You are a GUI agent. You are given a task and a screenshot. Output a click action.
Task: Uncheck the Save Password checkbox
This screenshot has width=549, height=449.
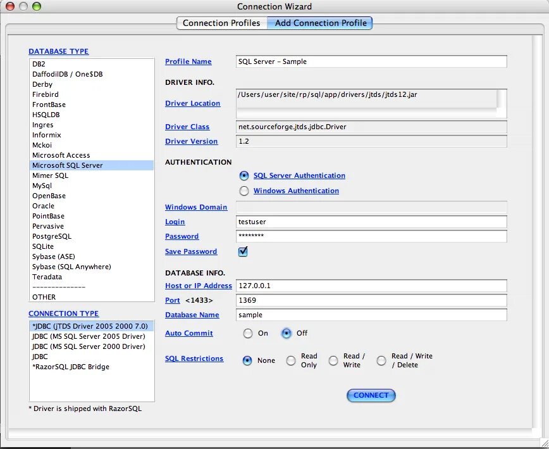[243, 251]
